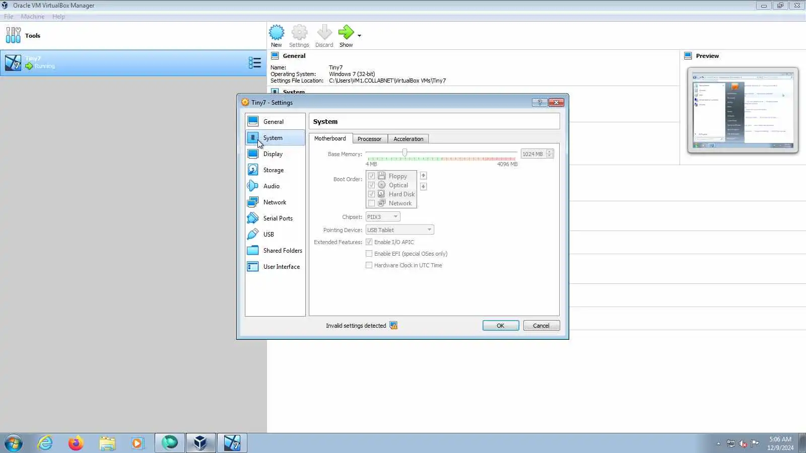This screenshot has height=453, width=806.
Task: Open the Tools icon in left pane
Action: [14, 35]
